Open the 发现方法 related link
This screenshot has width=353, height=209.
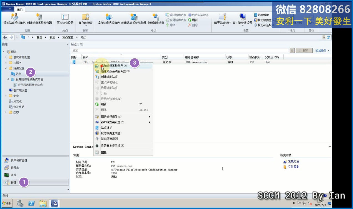pos(293,161)
